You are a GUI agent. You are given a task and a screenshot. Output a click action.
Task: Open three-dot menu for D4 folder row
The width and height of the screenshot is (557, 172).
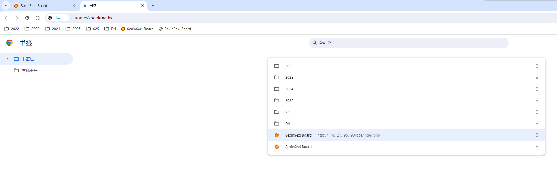(x=537, y=124)
